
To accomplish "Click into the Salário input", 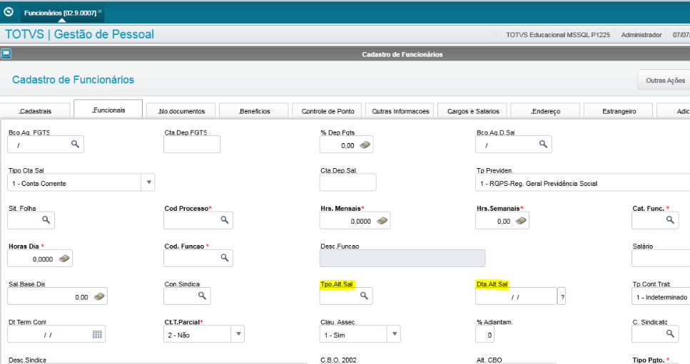I will click(x=661, y=258).
